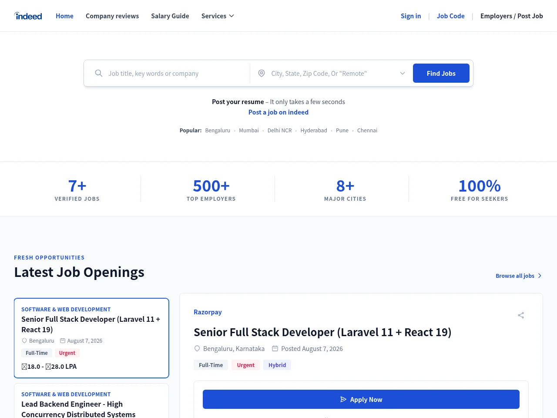This screenshot has width=557, height=418.
Task: Click the job detail title Senior Full Stack Developer
Action: (x=322, y=332)
